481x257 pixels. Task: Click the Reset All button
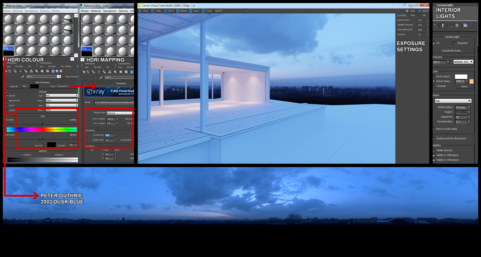[x=14, y=86]
